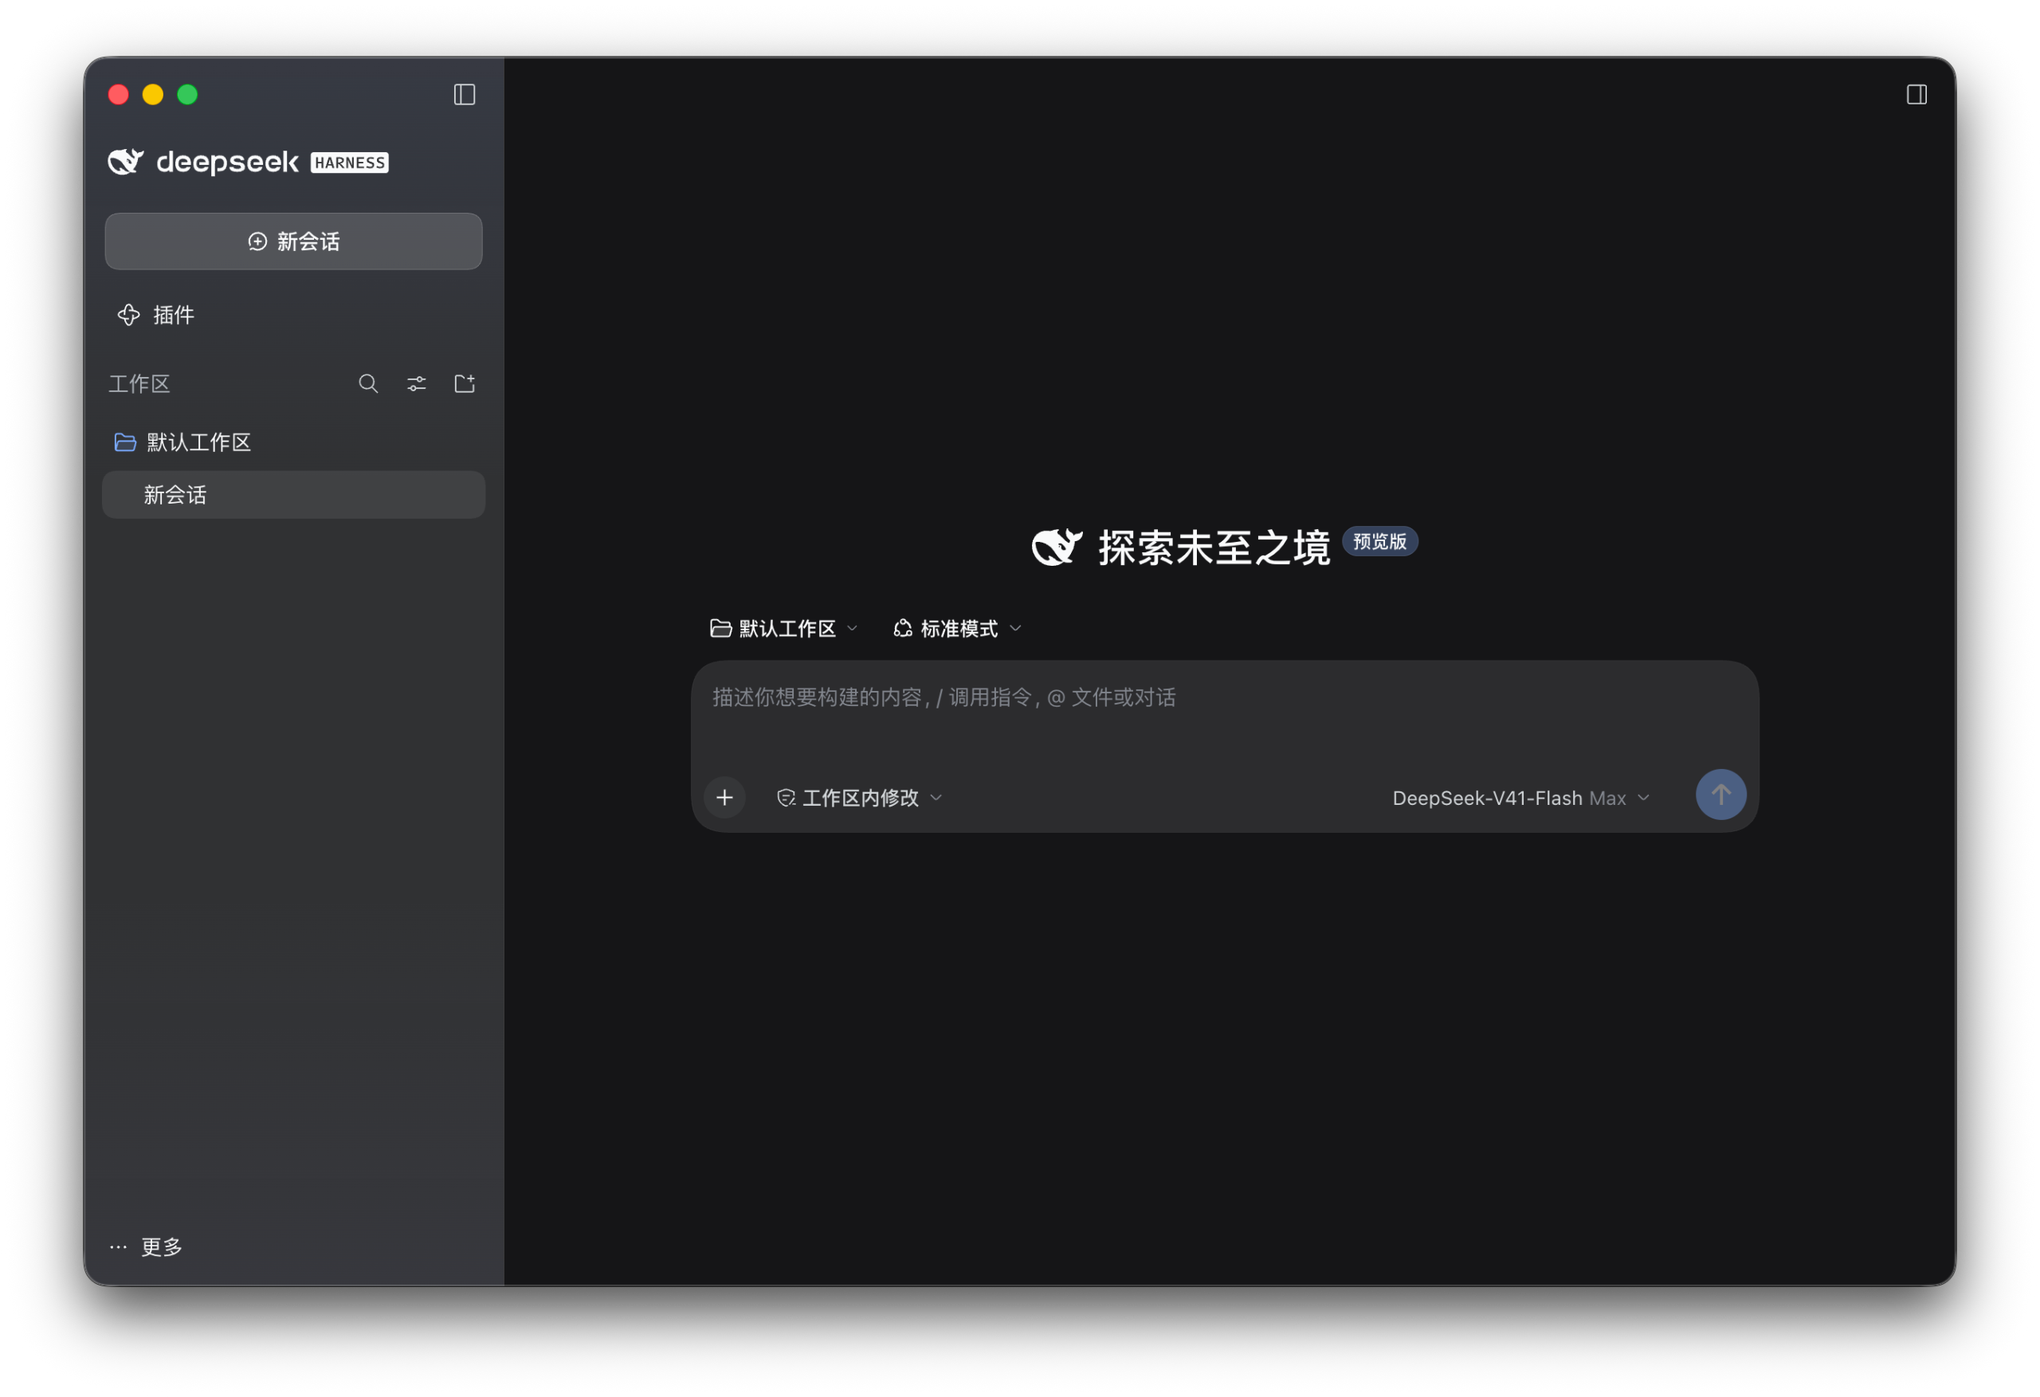The image size is (2040, 1397).
Task: Add a new workspace folder icon
Action: coord(465,383)
